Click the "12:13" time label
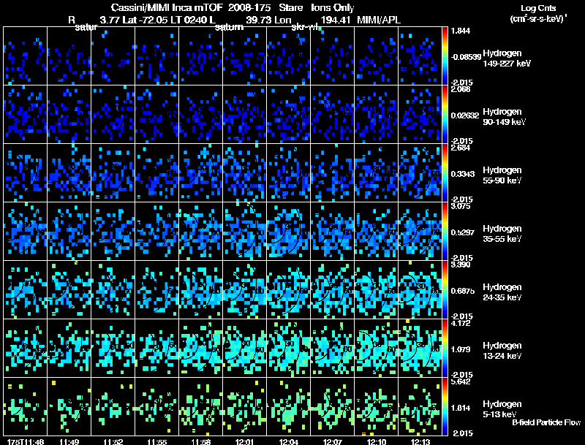The width and height of the screenshot is (585, 445). point(420,442)
